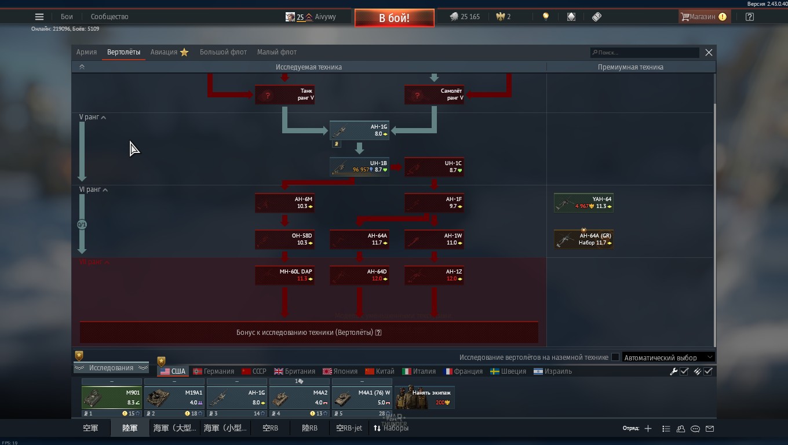Select the СССР nation tab
Screen dimensions: 788x445
coord(254,371)
